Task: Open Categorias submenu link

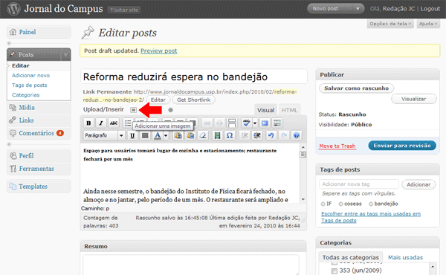Action: tap(25, 94)
